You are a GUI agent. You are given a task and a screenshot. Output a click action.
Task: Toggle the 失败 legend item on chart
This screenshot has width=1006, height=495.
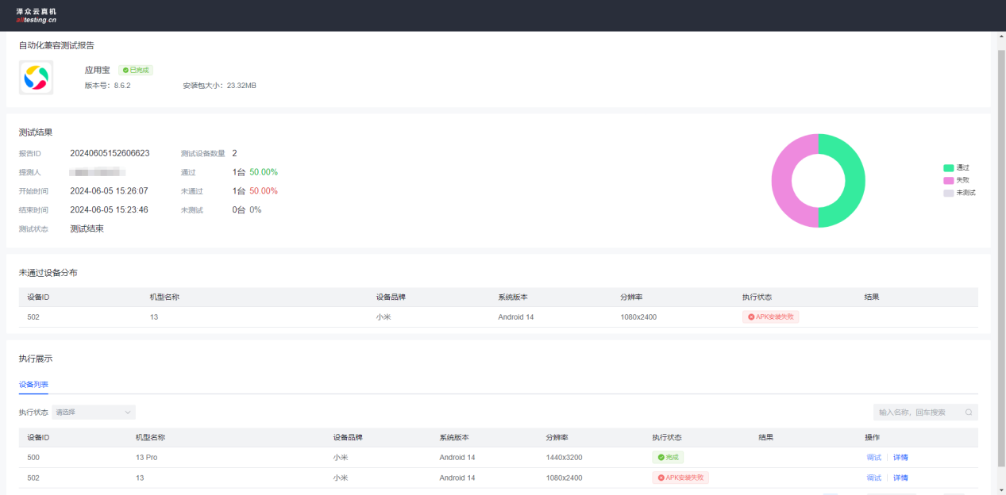tap(957, 181)
